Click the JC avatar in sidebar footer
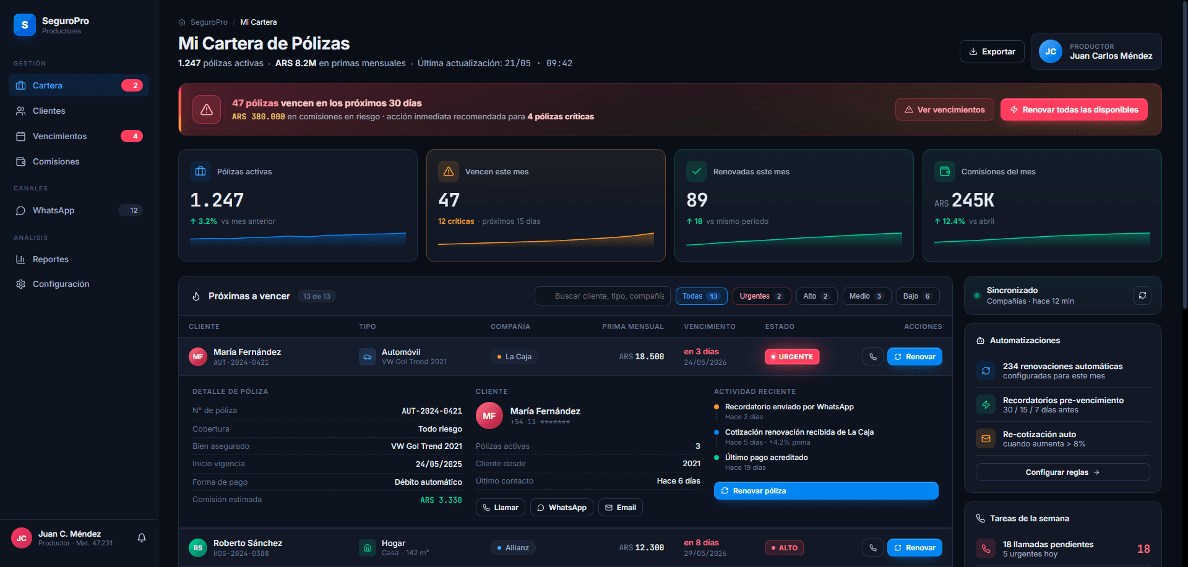1188x567 pixels. [x=22, y=538]
